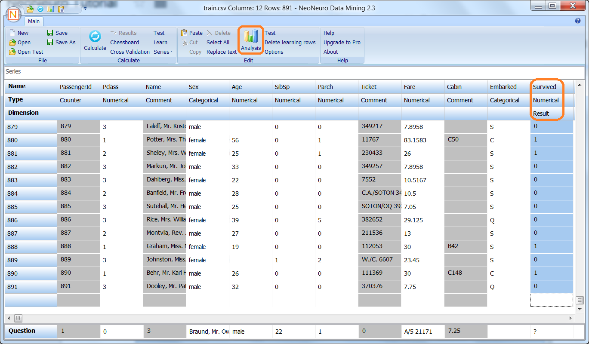Screen dimensions: 589x344
Task: Click the horizontal scrollbar's right arrow
Action: (571, 318)
